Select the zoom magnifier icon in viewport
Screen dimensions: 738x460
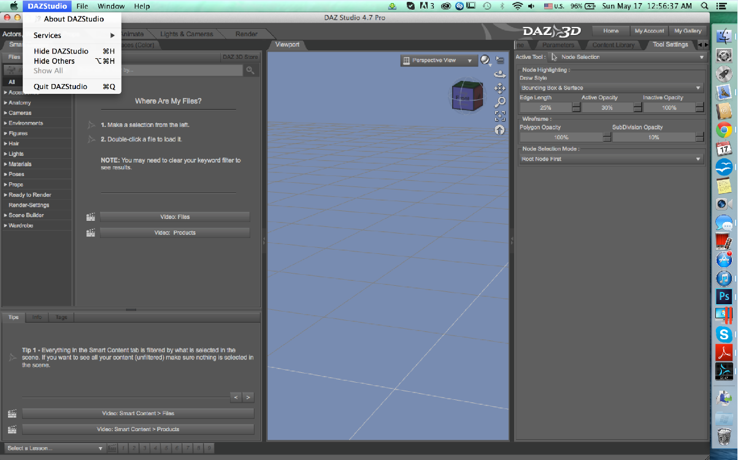(x=500, y=102)
